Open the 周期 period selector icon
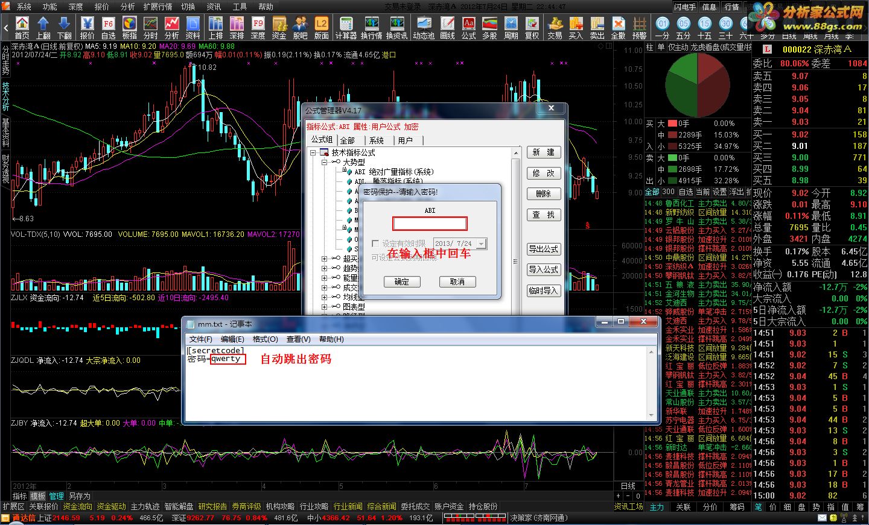 point(511,28)
